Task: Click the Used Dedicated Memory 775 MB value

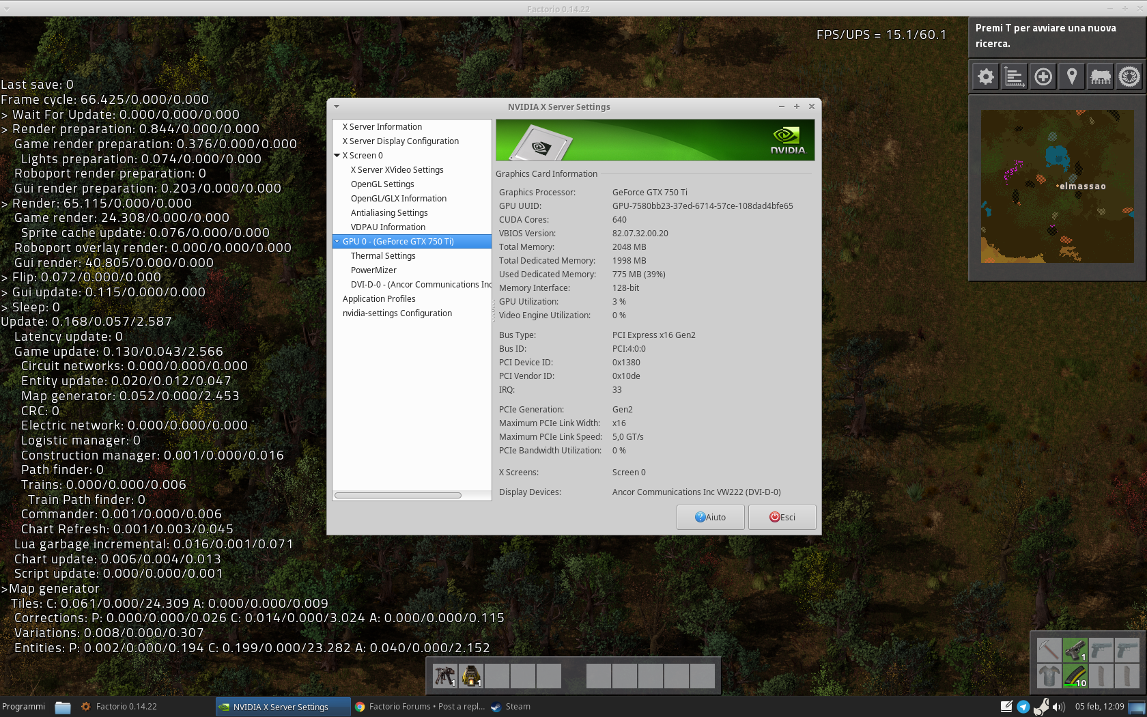Action: [x=638, y=275]
